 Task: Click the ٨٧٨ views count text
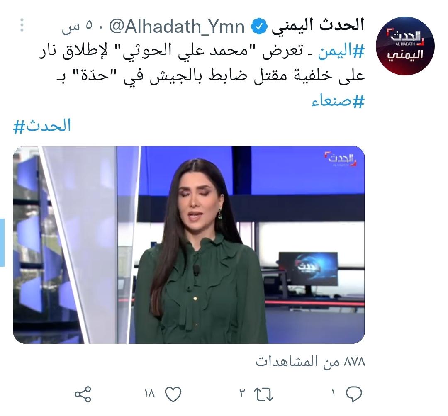pos(310,362)
